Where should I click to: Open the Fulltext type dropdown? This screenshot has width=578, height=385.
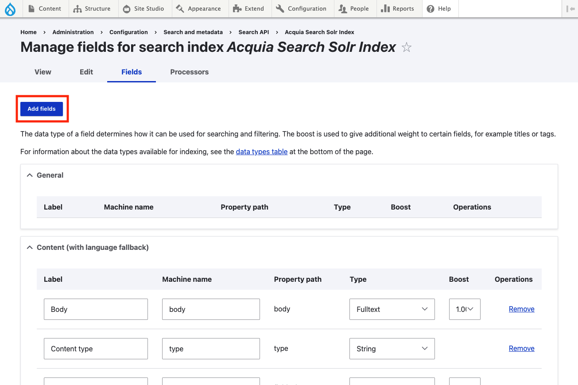pos(392,309)
